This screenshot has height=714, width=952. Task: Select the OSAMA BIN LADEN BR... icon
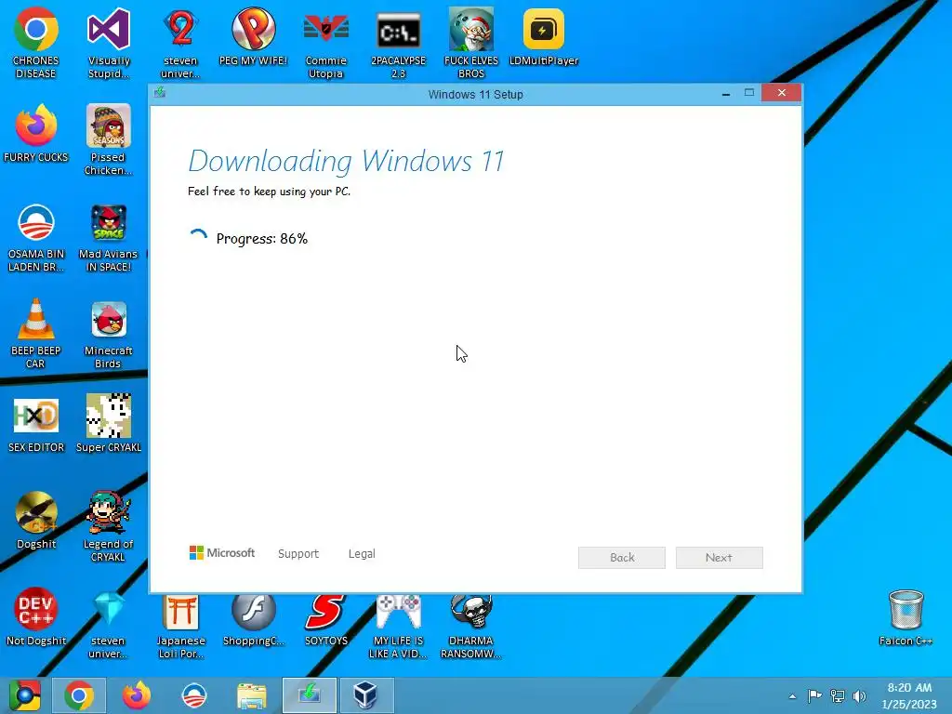pyautogui.click(x=36, y=237)
